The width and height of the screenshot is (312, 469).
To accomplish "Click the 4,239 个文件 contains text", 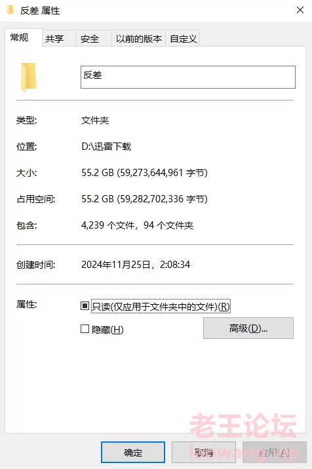I will [x=108, y=225].
